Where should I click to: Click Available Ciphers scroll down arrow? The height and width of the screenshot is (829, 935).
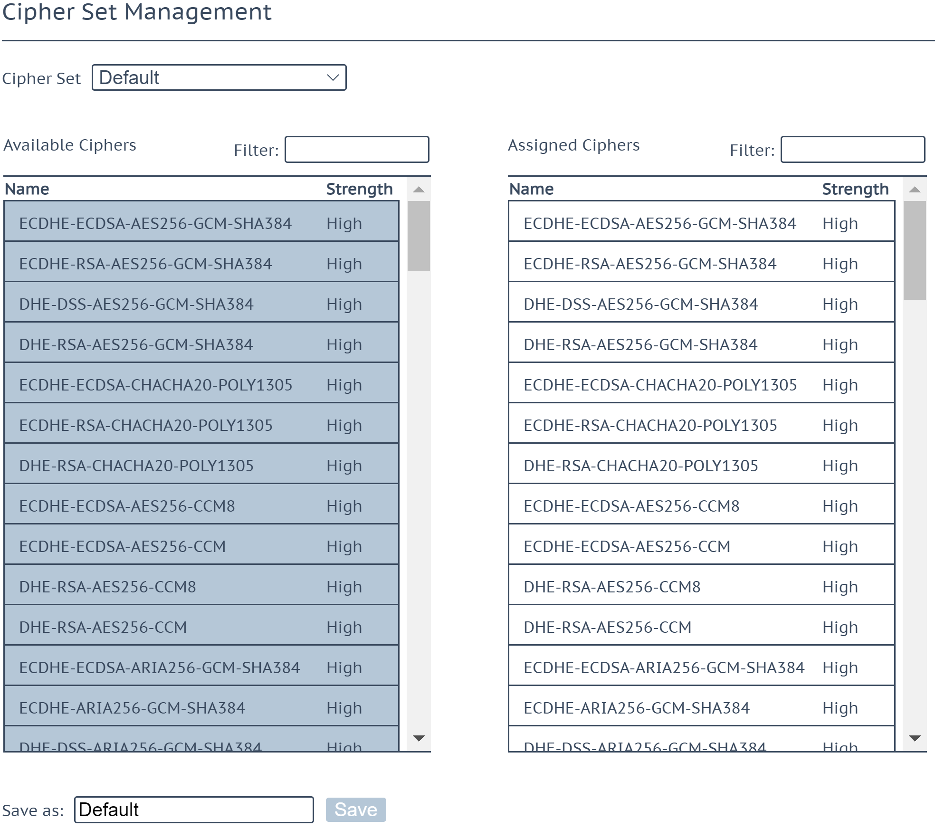click(x=419, y=738)
